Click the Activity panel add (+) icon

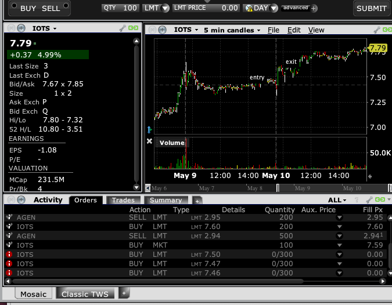pyautogui.click(x=21, y=199)
